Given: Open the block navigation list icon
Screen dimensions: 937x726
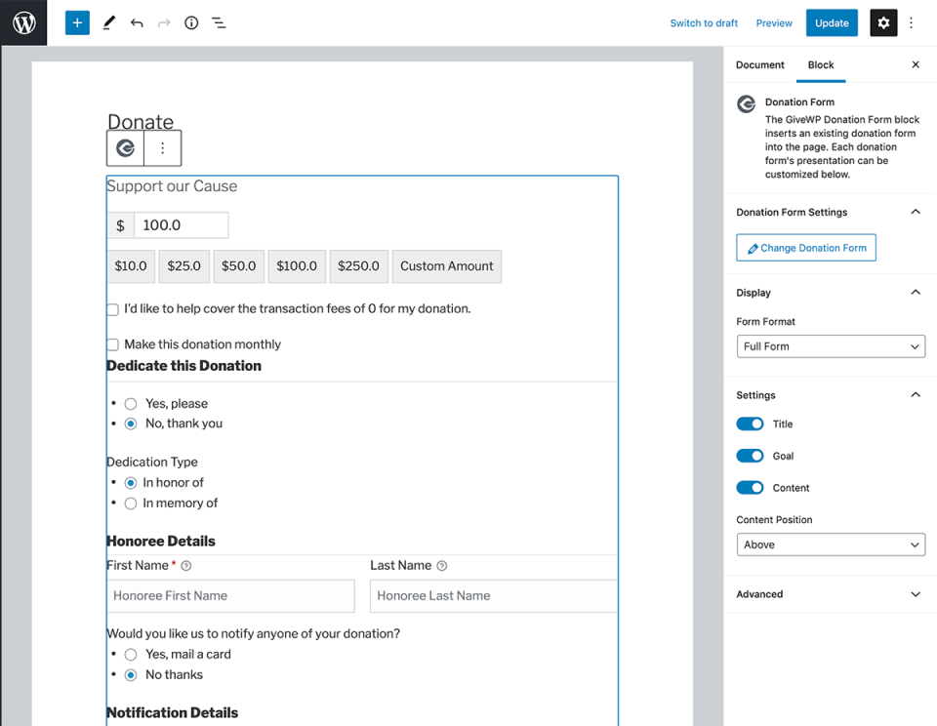Looking at the screenshot, I should (219, 22).
